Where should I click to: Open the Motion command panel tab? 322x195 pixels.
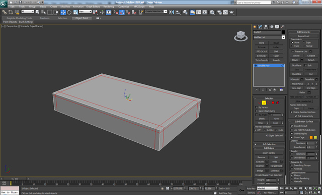point(272,27)
